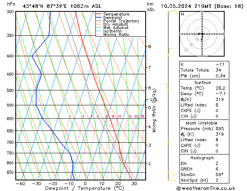
Task: Click the Surface Temp value "28.2"
Action: 221,88
